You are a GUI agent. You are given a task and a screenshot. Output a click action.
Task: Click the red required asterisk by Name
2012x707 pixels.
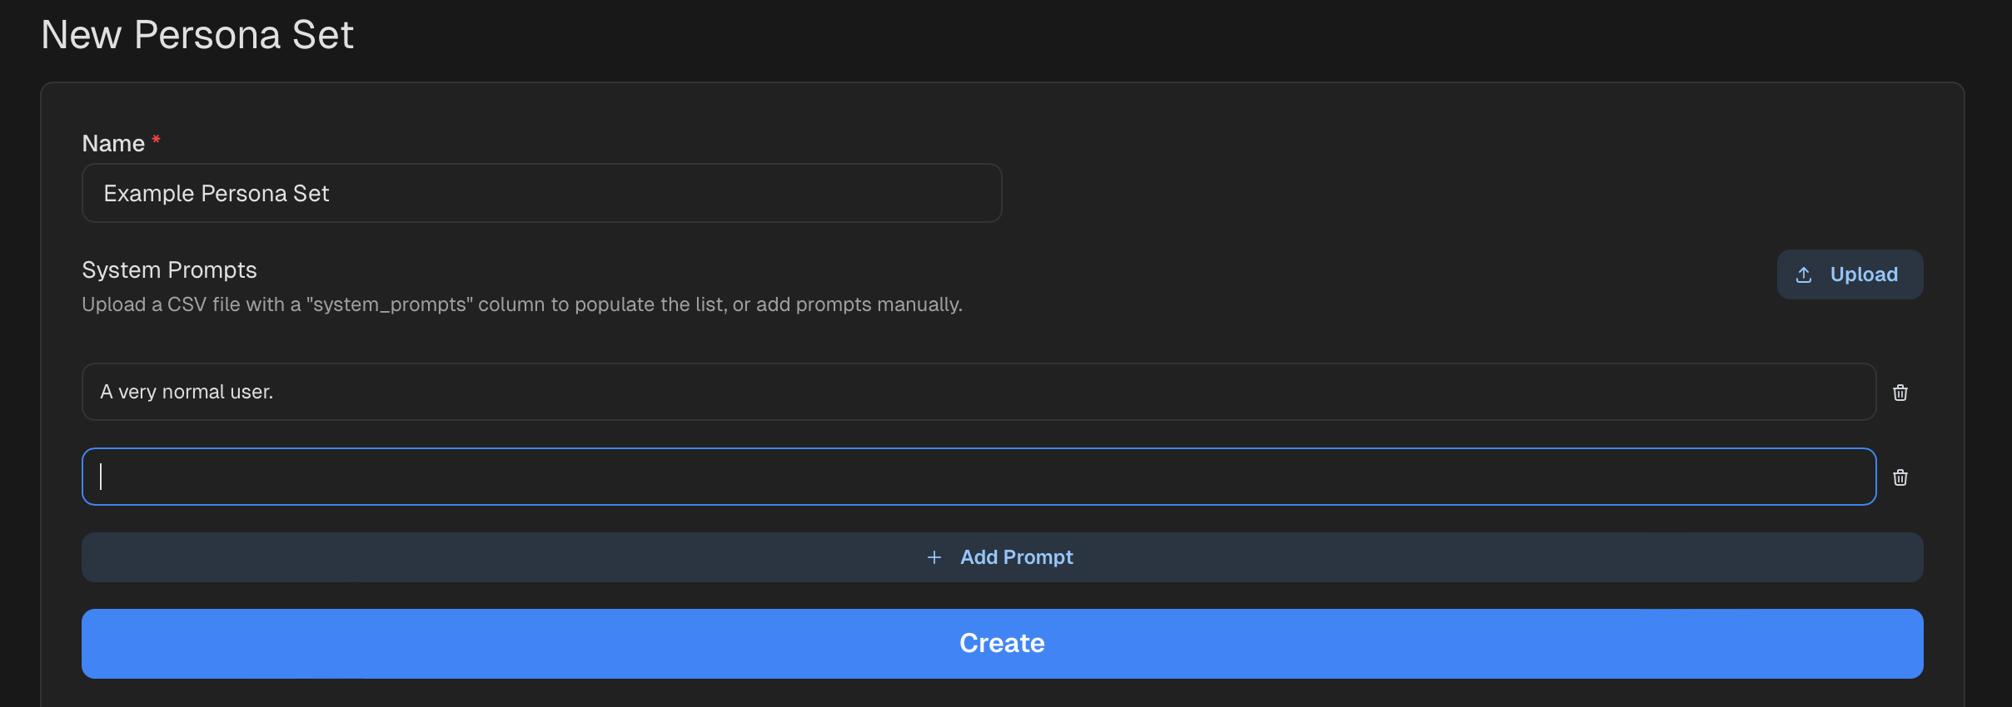coord(156,140)
